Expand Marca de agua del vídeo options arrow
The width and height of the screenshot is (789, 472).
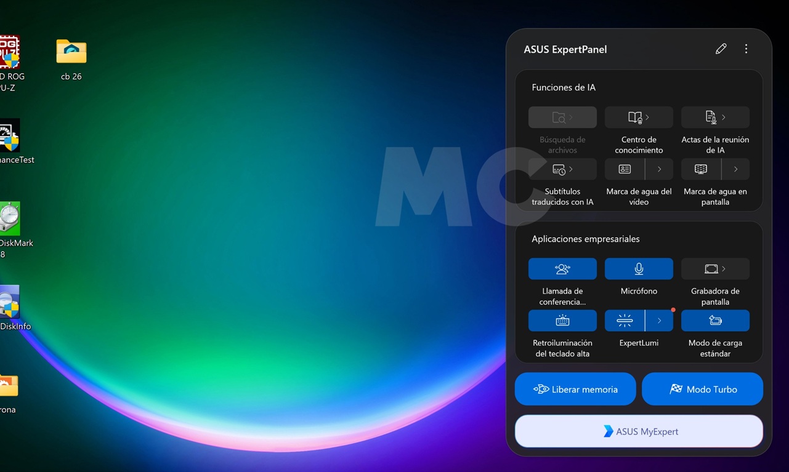point(659,169)
